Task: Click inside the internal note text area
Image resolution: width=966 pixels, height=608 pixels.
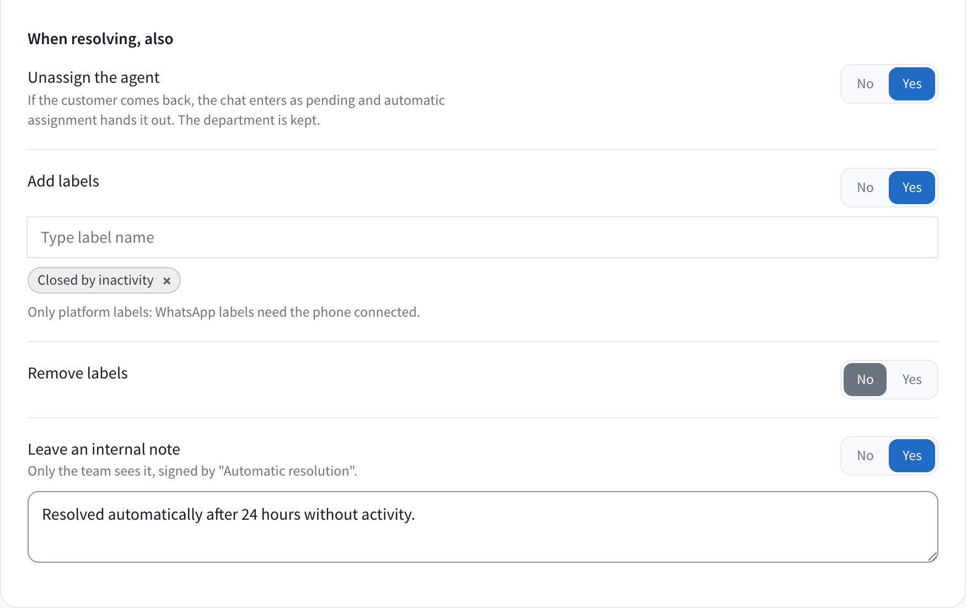Action: [482, 527]
